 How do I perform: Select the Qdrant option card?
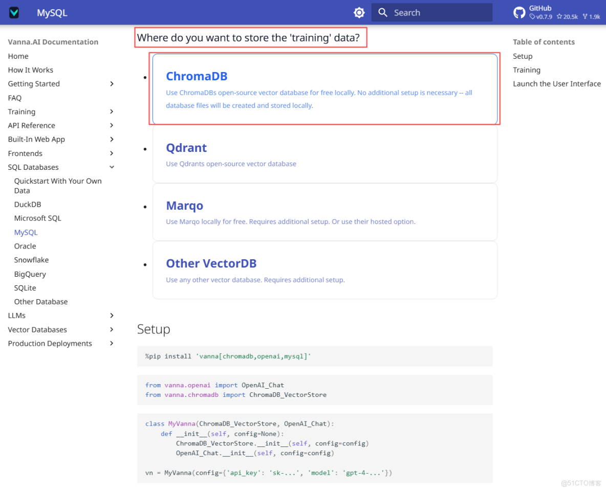(324, 154)
